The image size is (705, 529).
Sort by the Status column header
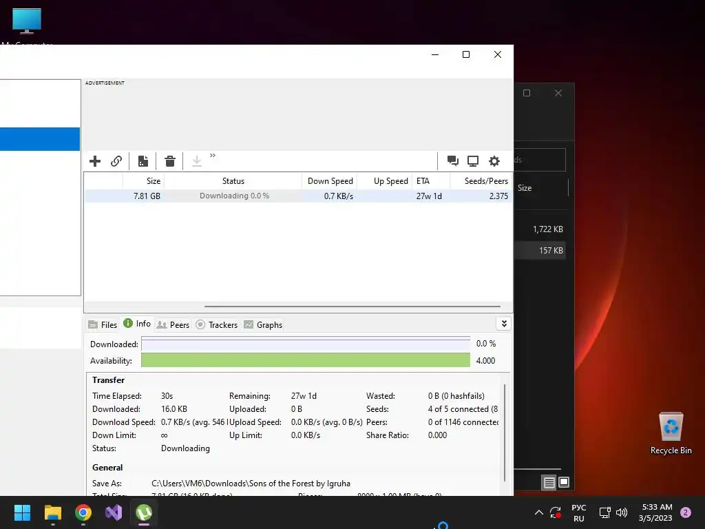pos(233,181)
